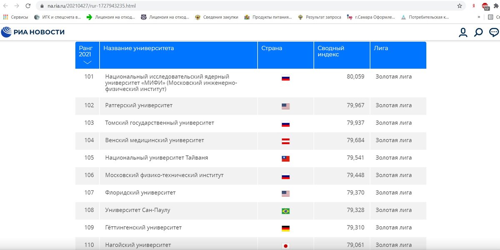Select index value 79,448

[x=355, y=175]
